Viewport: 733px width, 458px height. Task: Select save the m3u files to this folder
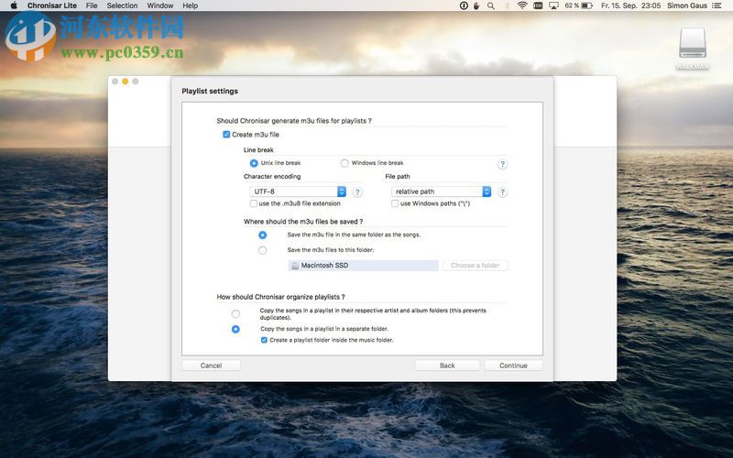coord(263,250)
